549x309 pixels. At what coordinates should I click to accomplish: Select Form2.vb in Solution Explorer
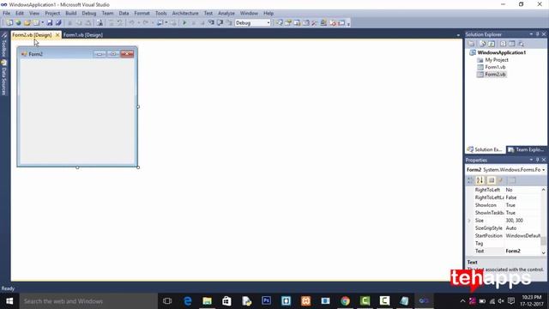[x=495, y=75]
